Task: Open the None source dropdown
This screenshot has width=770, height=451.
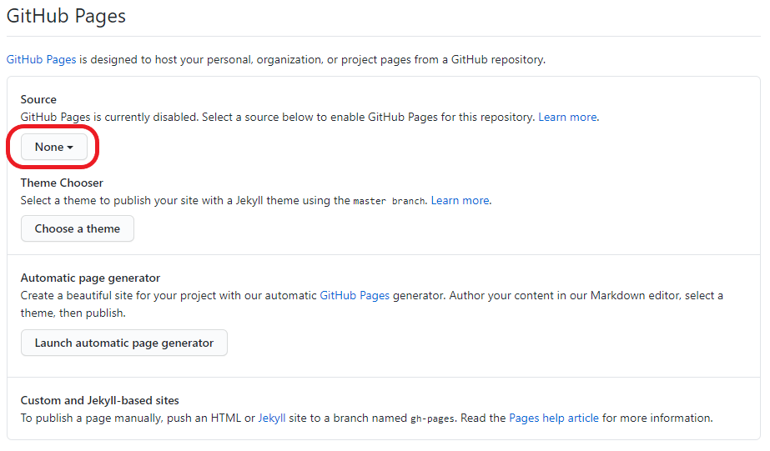Action: 54,147
